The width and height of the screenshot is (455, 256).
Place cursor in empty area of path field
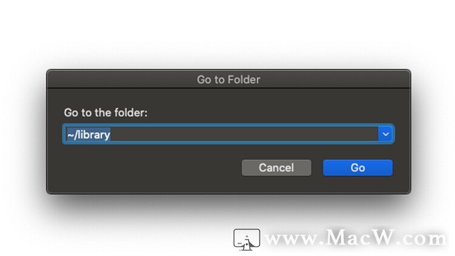[244, 134]
